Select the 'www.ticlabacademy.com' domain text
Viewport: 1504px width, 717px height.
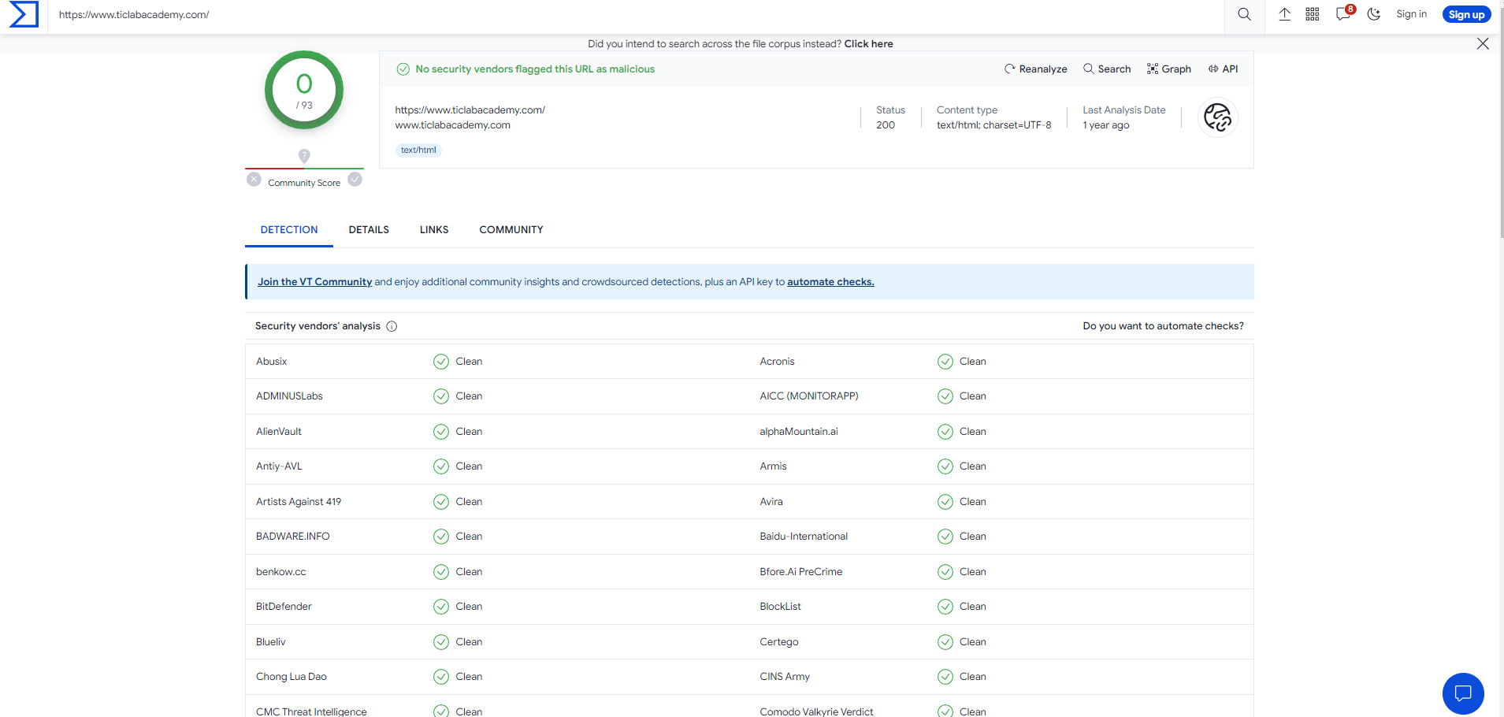pos(452,125)
